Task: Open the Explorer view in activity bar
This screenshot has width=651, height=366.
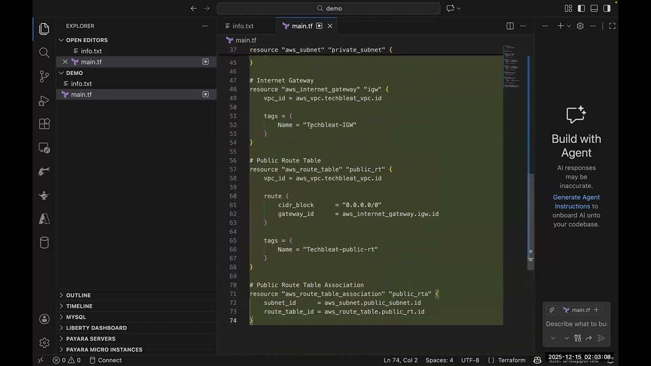Action: coord(44,29)
